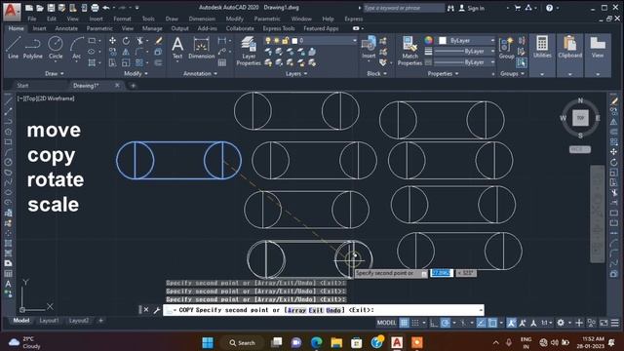Select the Text annotation tool
The width and height of the screenshot is (624, 351).
point(177,48)
